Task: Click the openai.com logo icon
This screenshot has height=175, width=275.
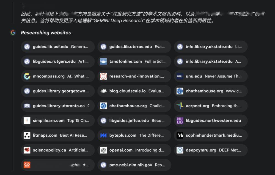Action: click(103, 150)
